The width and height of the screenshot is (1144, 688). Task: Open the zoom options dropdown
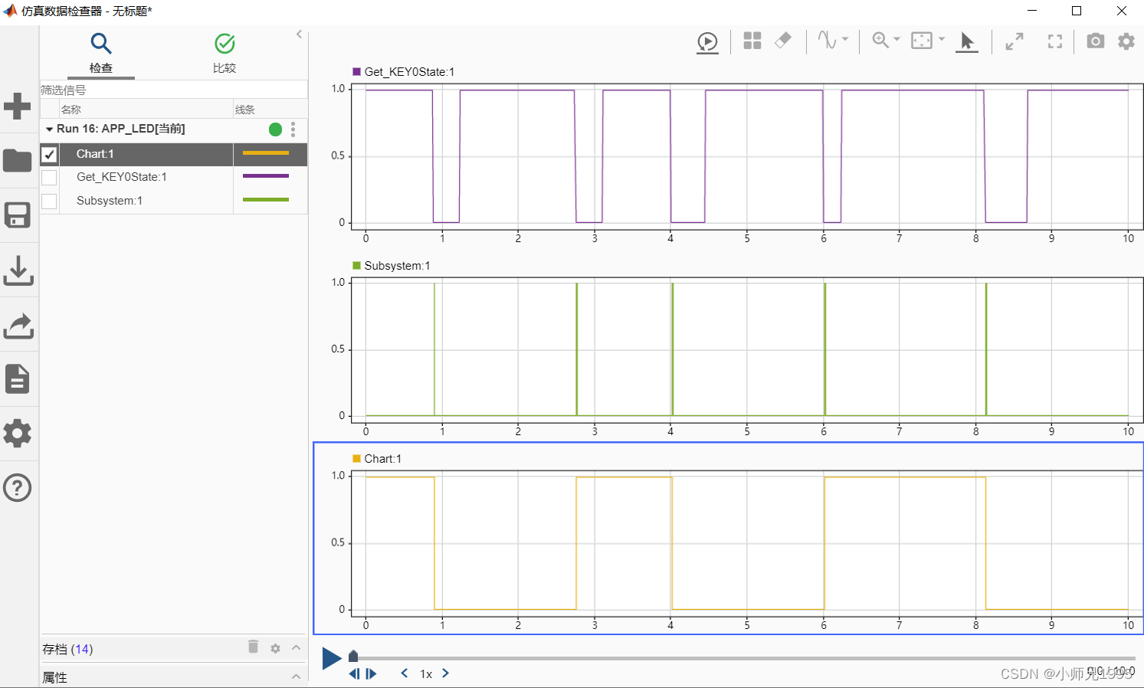pos(895,39)
